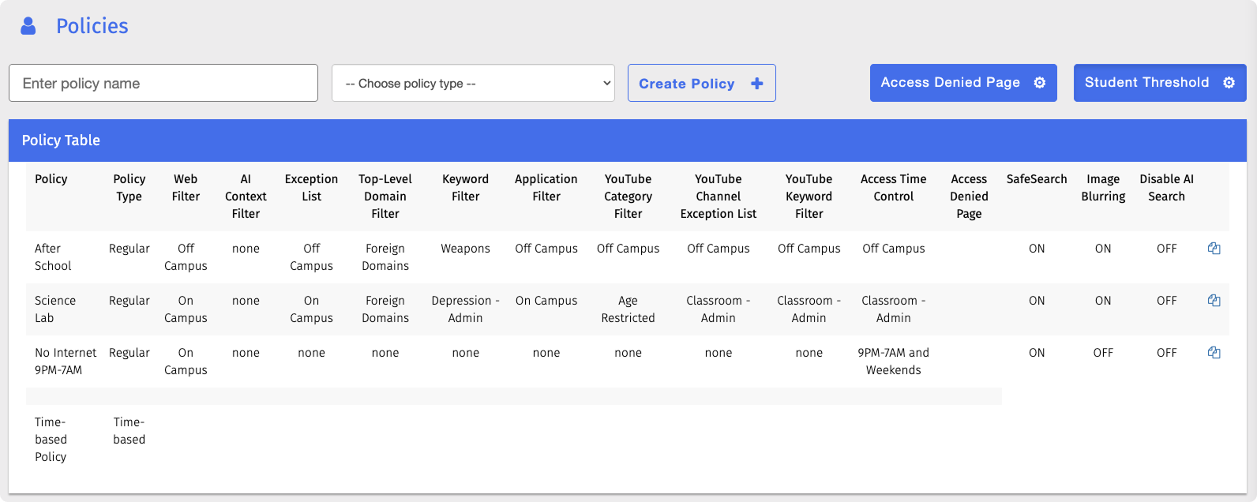Click the Policies page heading

click(92, 26)
